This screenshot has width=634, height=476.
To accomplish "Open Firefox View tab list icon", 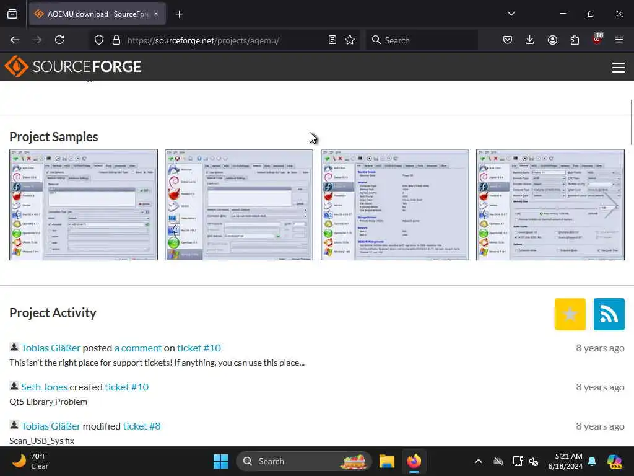I will point(12,14).
